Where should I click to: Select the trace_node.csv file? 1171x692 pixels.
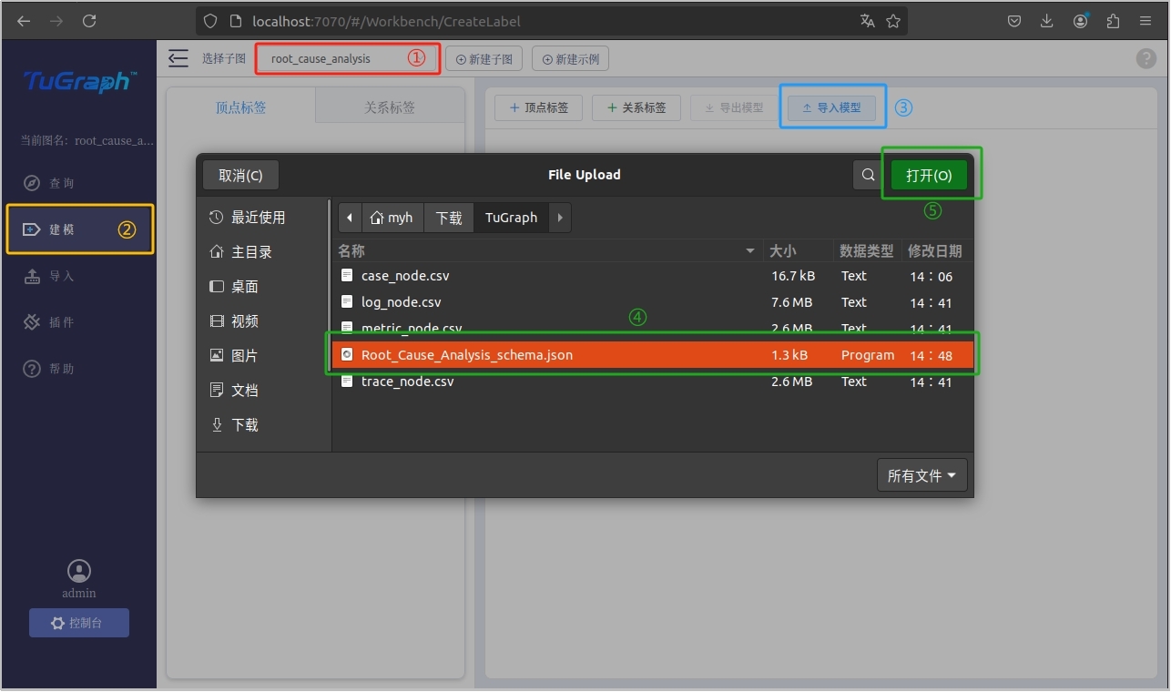pyautogui.click(x=407, y=382)
